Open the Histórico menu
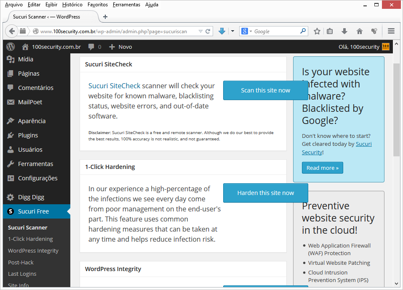 (x=72, y=5)
